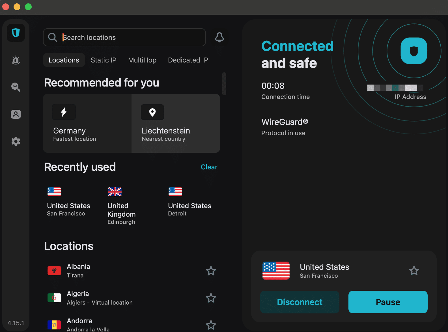Click the yellow macOS minimize window button
This screenshot has height=332, width=448.
tap(17, 7)
